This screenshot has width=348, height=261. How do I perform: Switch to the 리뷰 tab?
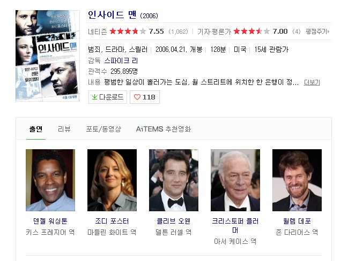click(64, 129)
